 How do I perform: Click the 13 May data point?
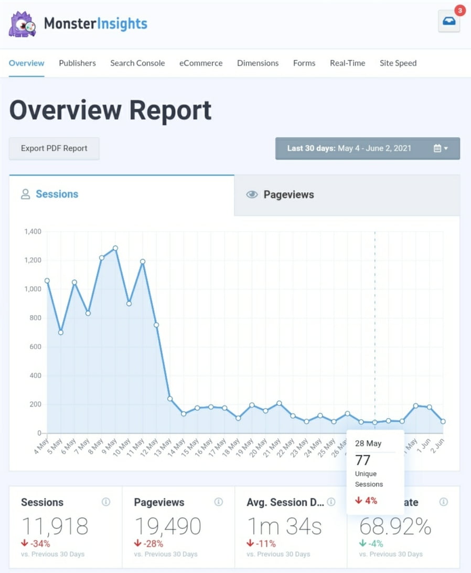coord(170,399)
